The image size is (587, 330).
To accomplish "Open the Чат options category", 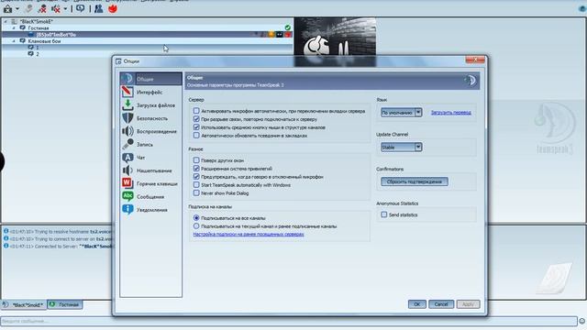I will [x=150, y=158].
